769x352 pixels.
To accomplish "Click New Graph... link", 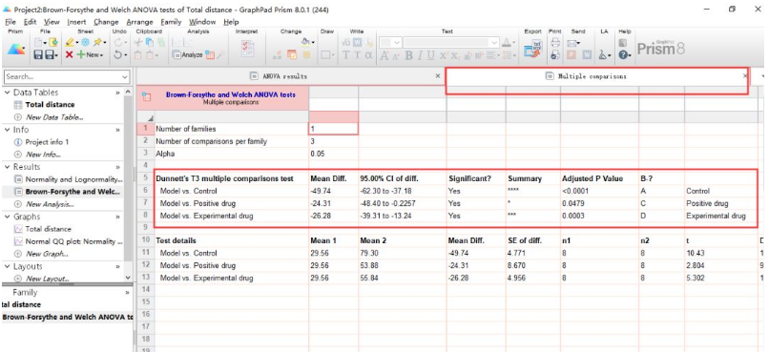I will point(47,254).
